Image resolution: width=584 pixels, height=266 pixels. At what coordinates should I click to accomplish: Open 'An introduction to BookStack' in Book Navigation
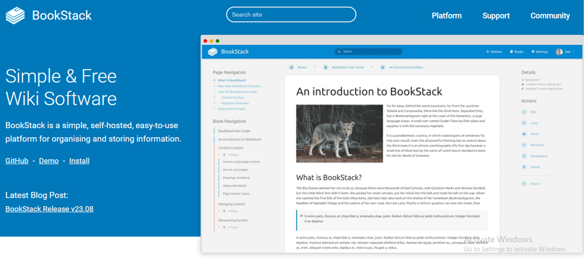(x=239, y=139)
